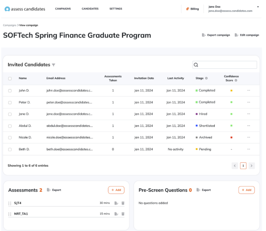Viewport: 266px width, 231px height.
Task: Open the Billing icon link
Action: point(187,9)
